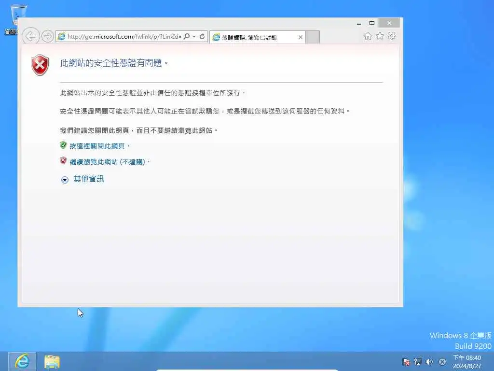Expand the 其他資訊 section arrow
Image resolution: width=494 pixels, height=371 pixels.
pos(65,180)
